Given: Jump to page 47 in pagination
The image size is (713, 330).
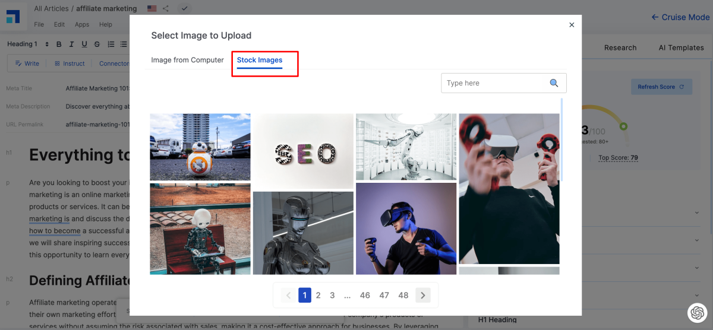Looking at the screenshot, I should pos(384,295).
